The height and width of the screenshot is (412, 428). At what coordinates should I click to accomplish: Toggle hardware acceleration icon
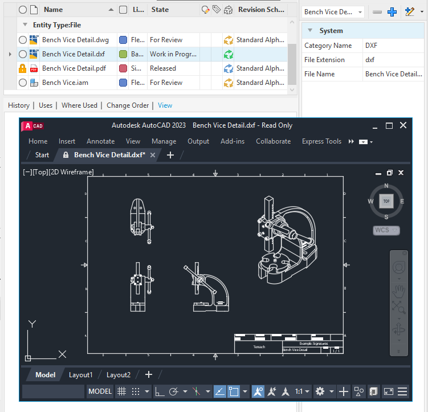pyautogui.click(x=373, y=391)
